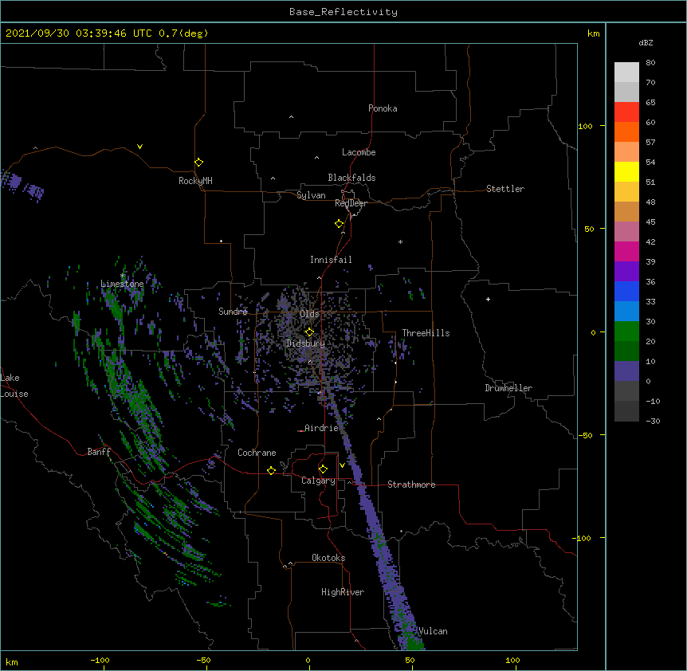Click the Sundre label
Image resolution: width=687 pixels, height=671 pixels.
233,312
